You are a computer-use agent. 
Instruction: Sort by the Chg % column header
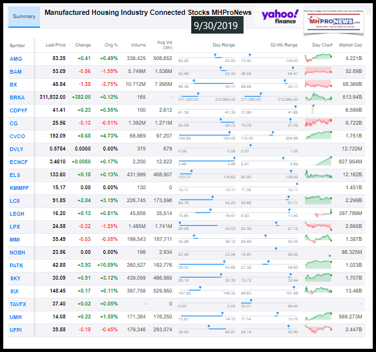111,45
